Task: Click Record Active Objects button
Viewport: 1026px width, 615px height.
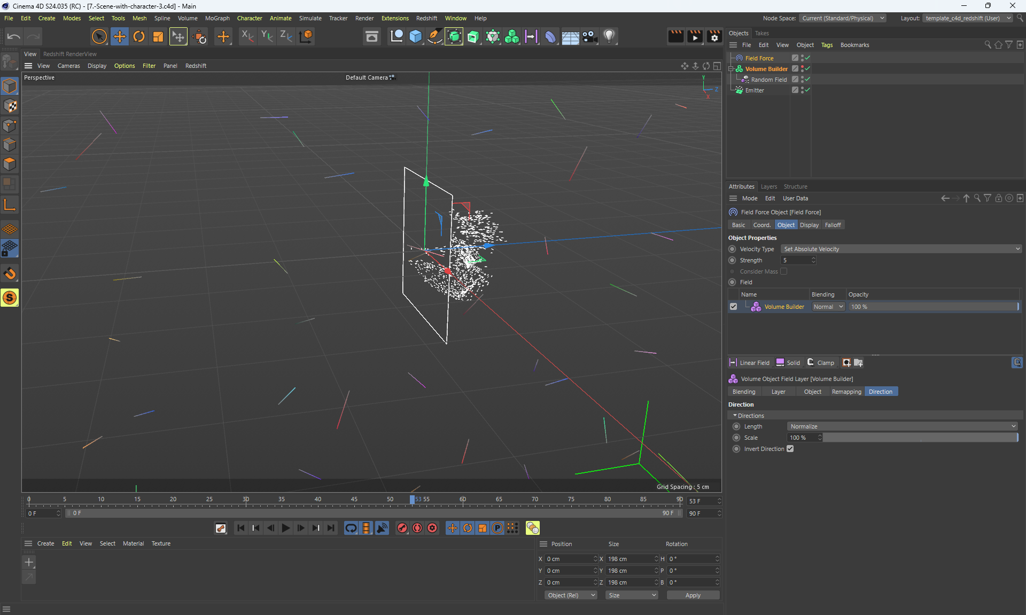Action: click(402, 528)
